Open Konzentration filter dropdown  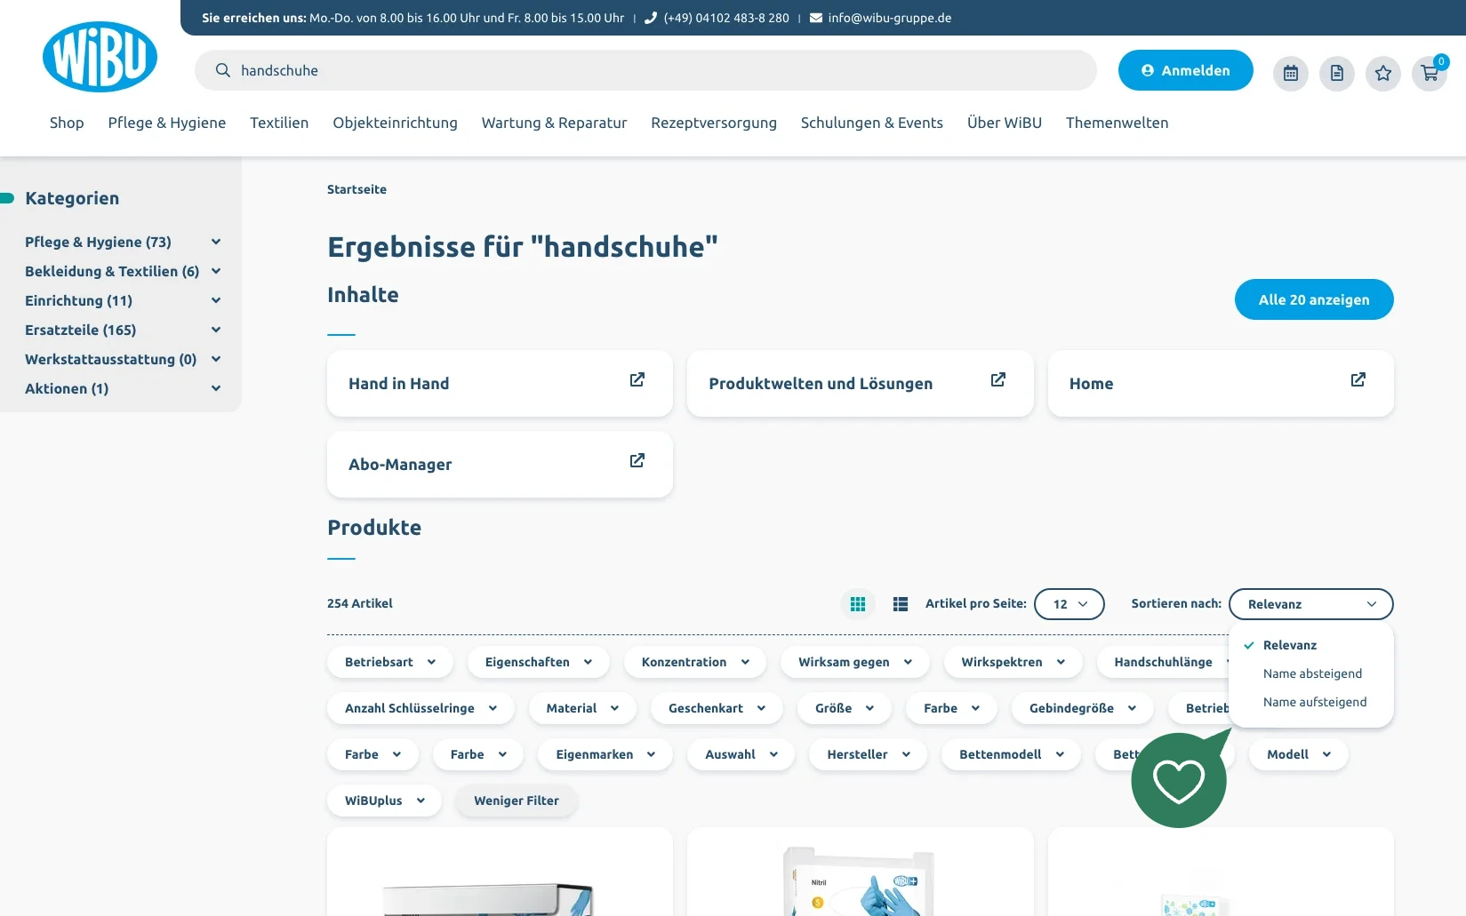pyautogui.click(x=695, y=662)
